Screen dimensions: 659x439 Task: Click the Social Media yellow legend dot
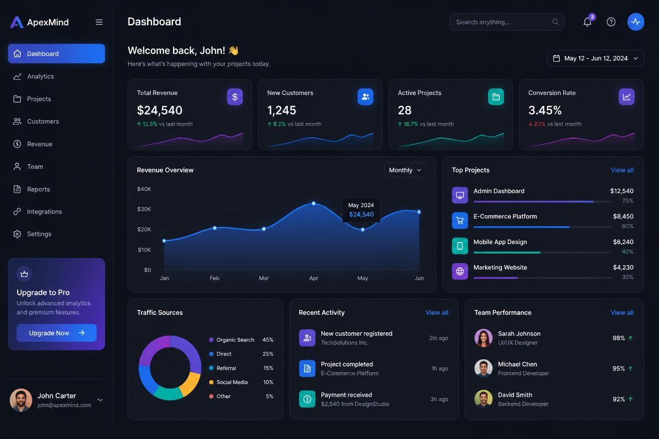click(211, 382)
